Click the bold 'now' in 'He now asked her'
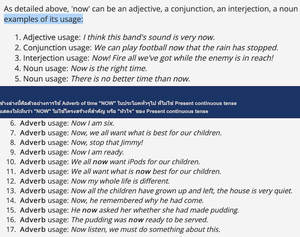The height and width of the screenshot is (237, 300). (90, 210)
